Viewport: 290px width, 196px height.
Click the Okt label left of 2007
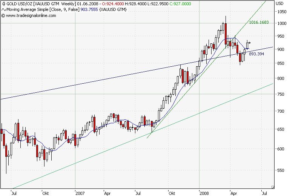[46, 193]
